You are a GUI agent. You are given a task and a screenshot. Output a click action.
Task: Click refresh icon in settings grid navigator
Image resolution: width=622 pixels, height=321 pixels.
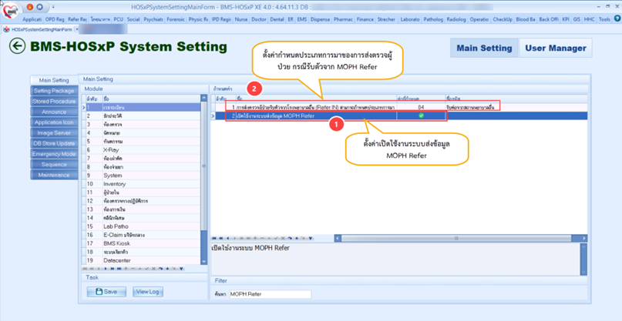(290, 238)
